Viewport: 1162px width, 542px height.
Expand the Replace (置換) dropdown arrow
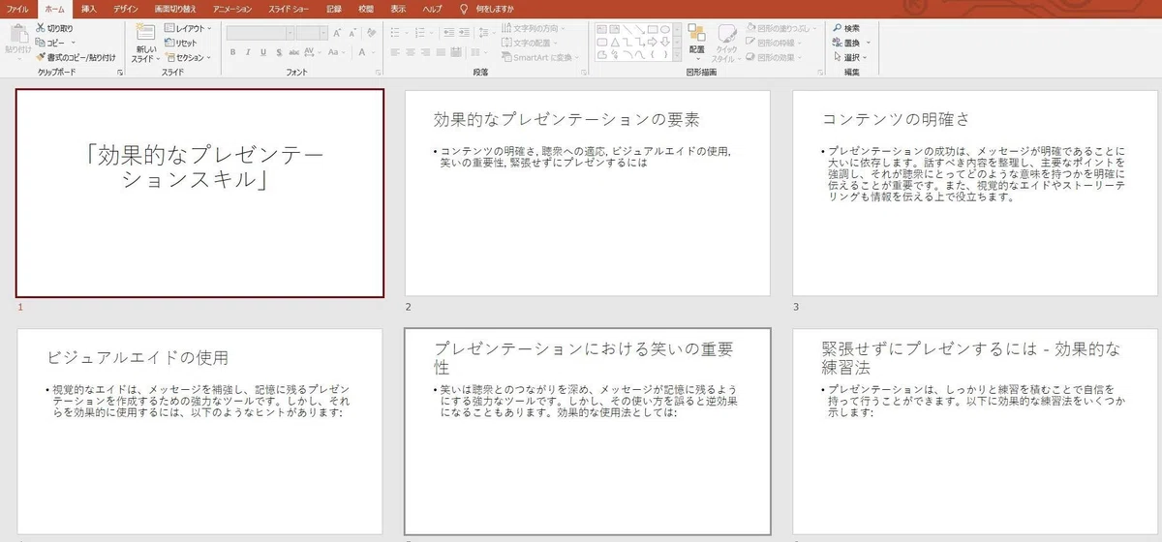868,43
